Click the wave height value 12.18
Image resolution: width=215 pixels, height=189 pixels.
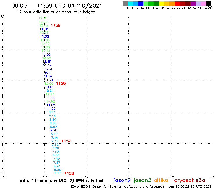(46, 51)
